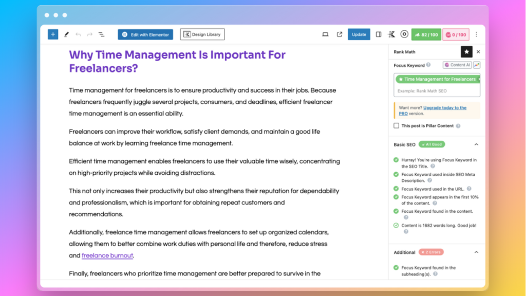Click the Kadence icon left of the target icon
Image resolution: width=526 pixels, height=296 pixels.
(x=391, y=34)
